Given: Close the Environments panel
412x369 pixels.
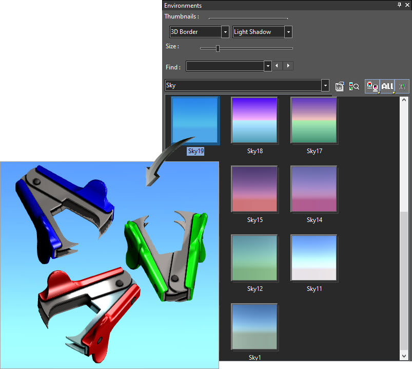Looking at the screenshot, I should 407,5.
